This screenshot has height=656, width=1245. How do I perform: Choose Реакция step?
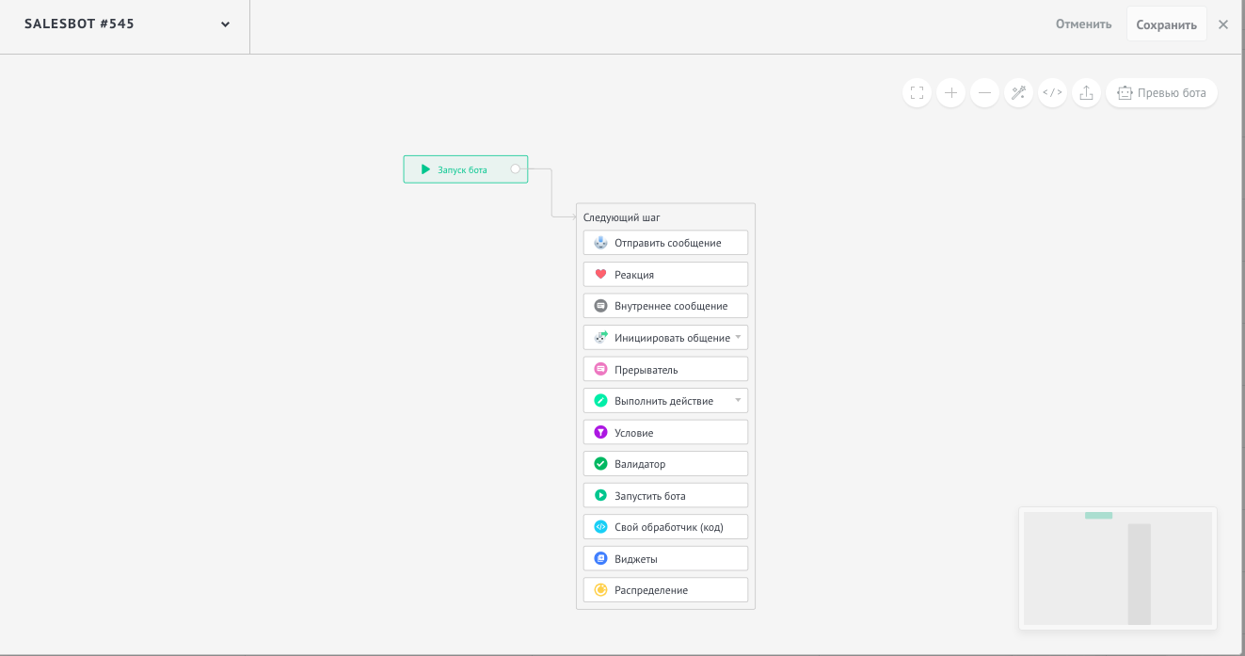point(665,275)
